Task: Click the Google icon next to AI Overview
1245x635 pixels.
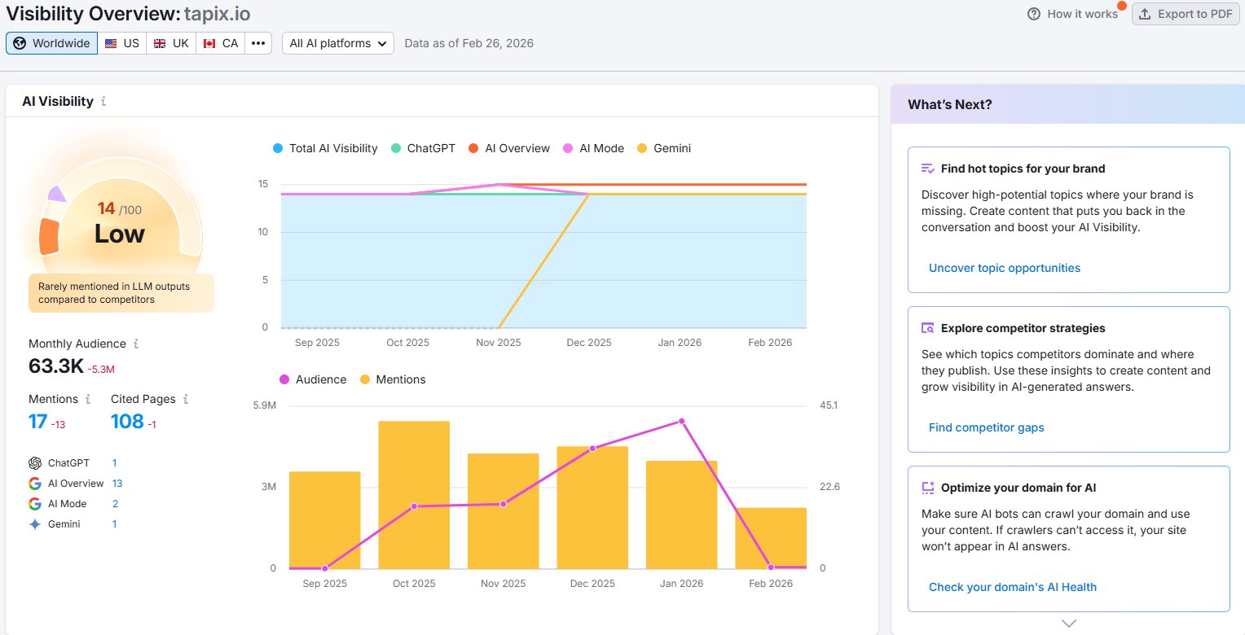Action: point(35,483)
